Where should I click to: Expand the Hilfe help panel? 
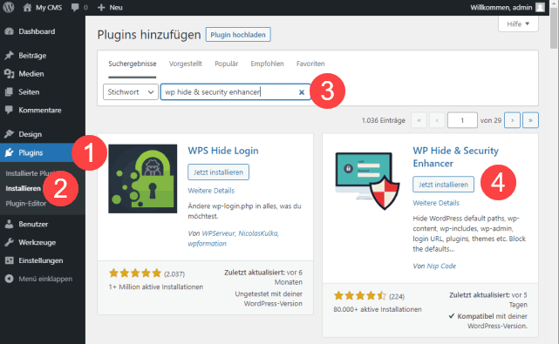(518, 24)
